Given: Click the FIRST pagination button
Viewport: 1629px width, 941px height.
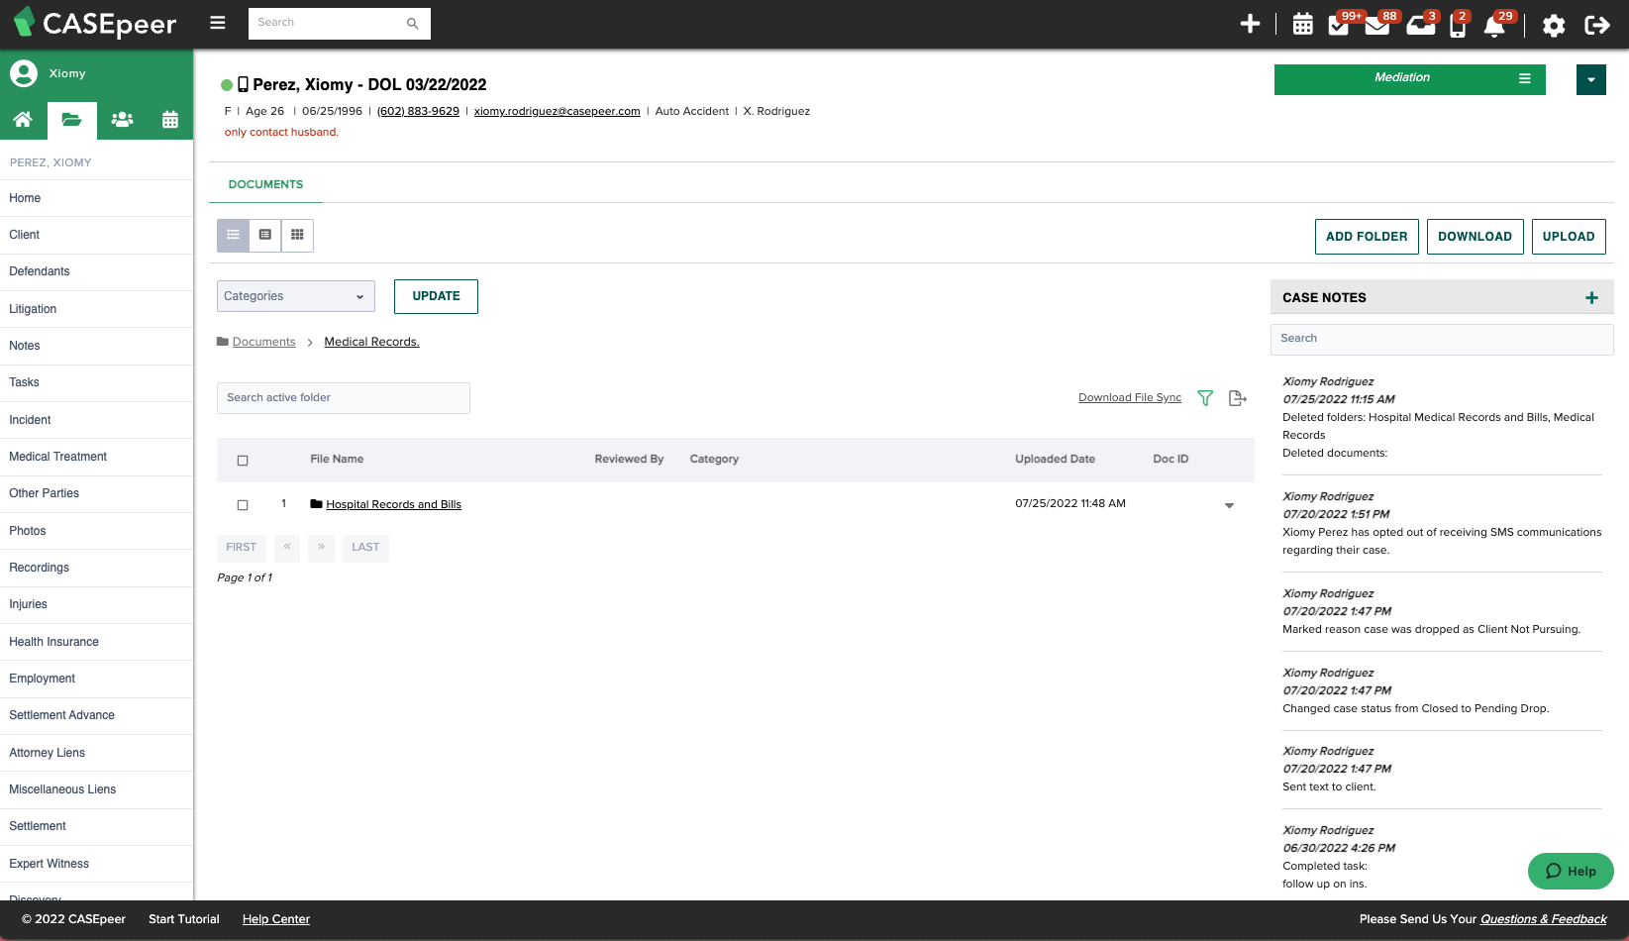Looking at the screenshot, I should pyautogui.click(x=241, y=548).
